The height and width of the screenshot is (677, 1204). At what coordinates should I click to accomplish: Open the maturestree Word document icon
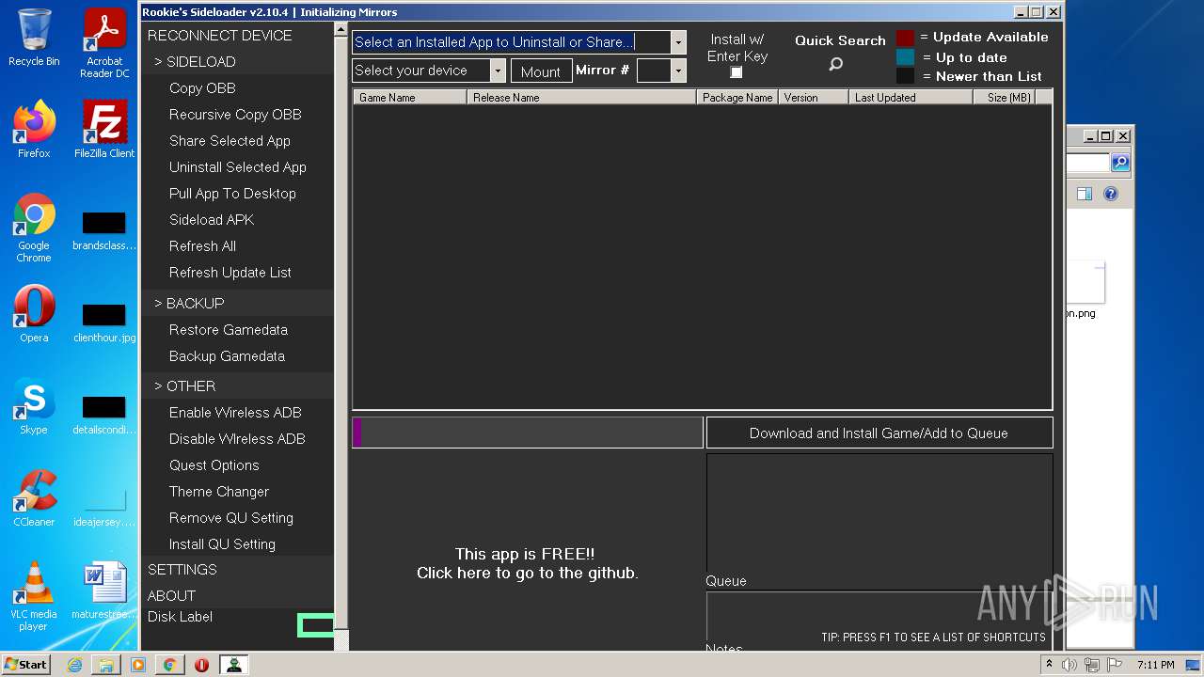coord(104,590)
